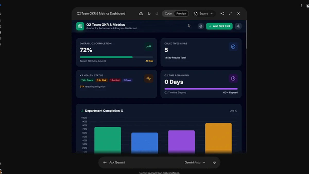Select the 3 At Risk badge
The image size is (309, 174).
tap(101, 80)
